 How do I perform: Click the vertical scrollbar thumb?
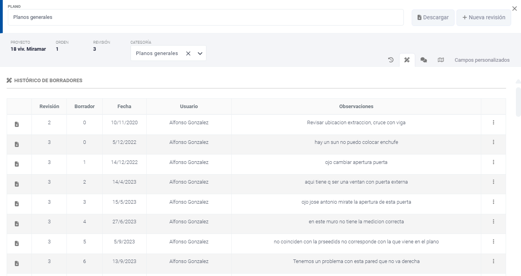point(518,101)
